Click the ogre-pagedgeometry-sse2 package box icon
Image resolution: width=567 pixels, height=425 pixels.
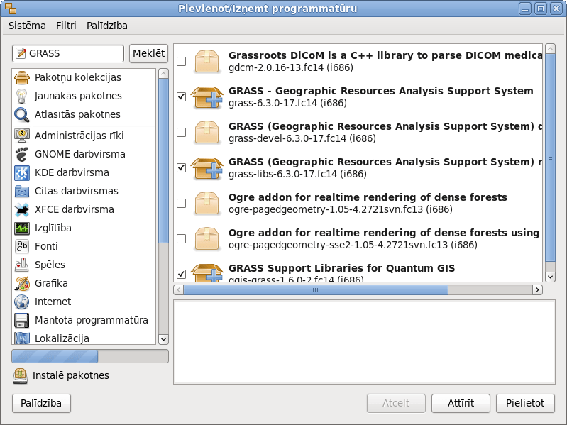[207, 239]
